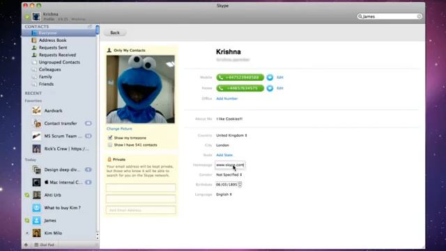Open Aardvark conversation avatar
The height and width of the screenshot is (251, 446).
click(x=36, y=110)
